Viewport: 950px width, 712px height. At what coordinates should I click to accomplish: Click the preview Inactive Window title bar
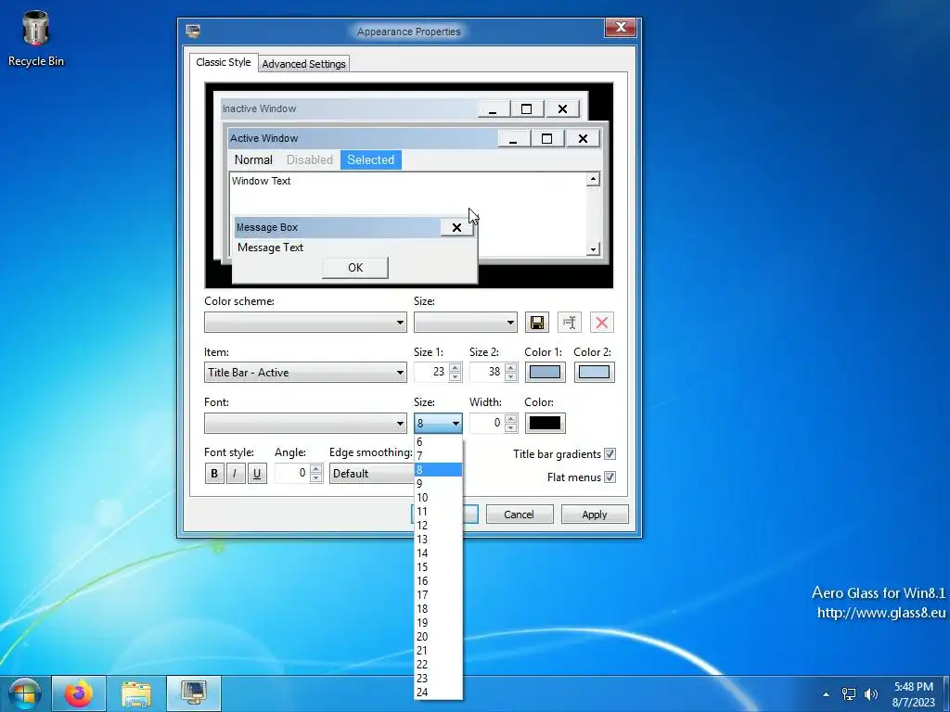point(350,109)
